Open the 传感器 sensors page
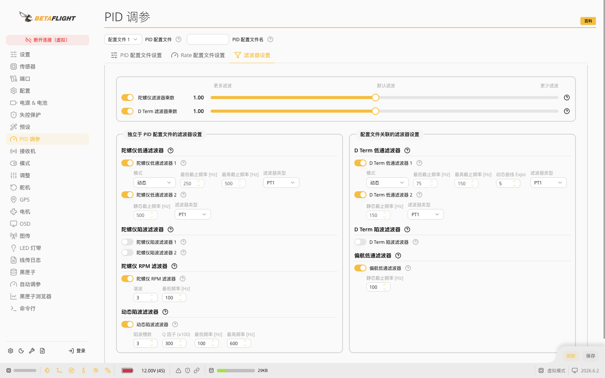This screenshot has height=378, width=605. pos(48,67)
